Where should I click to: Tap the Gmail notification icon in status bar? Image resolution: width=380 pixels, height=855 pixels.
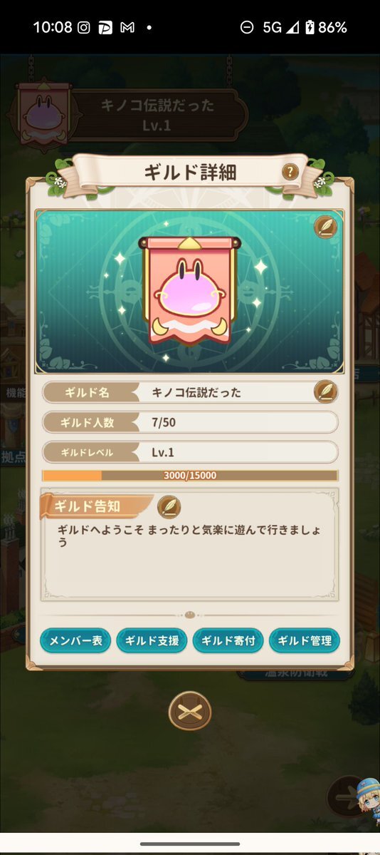click(x=127, y=27)
